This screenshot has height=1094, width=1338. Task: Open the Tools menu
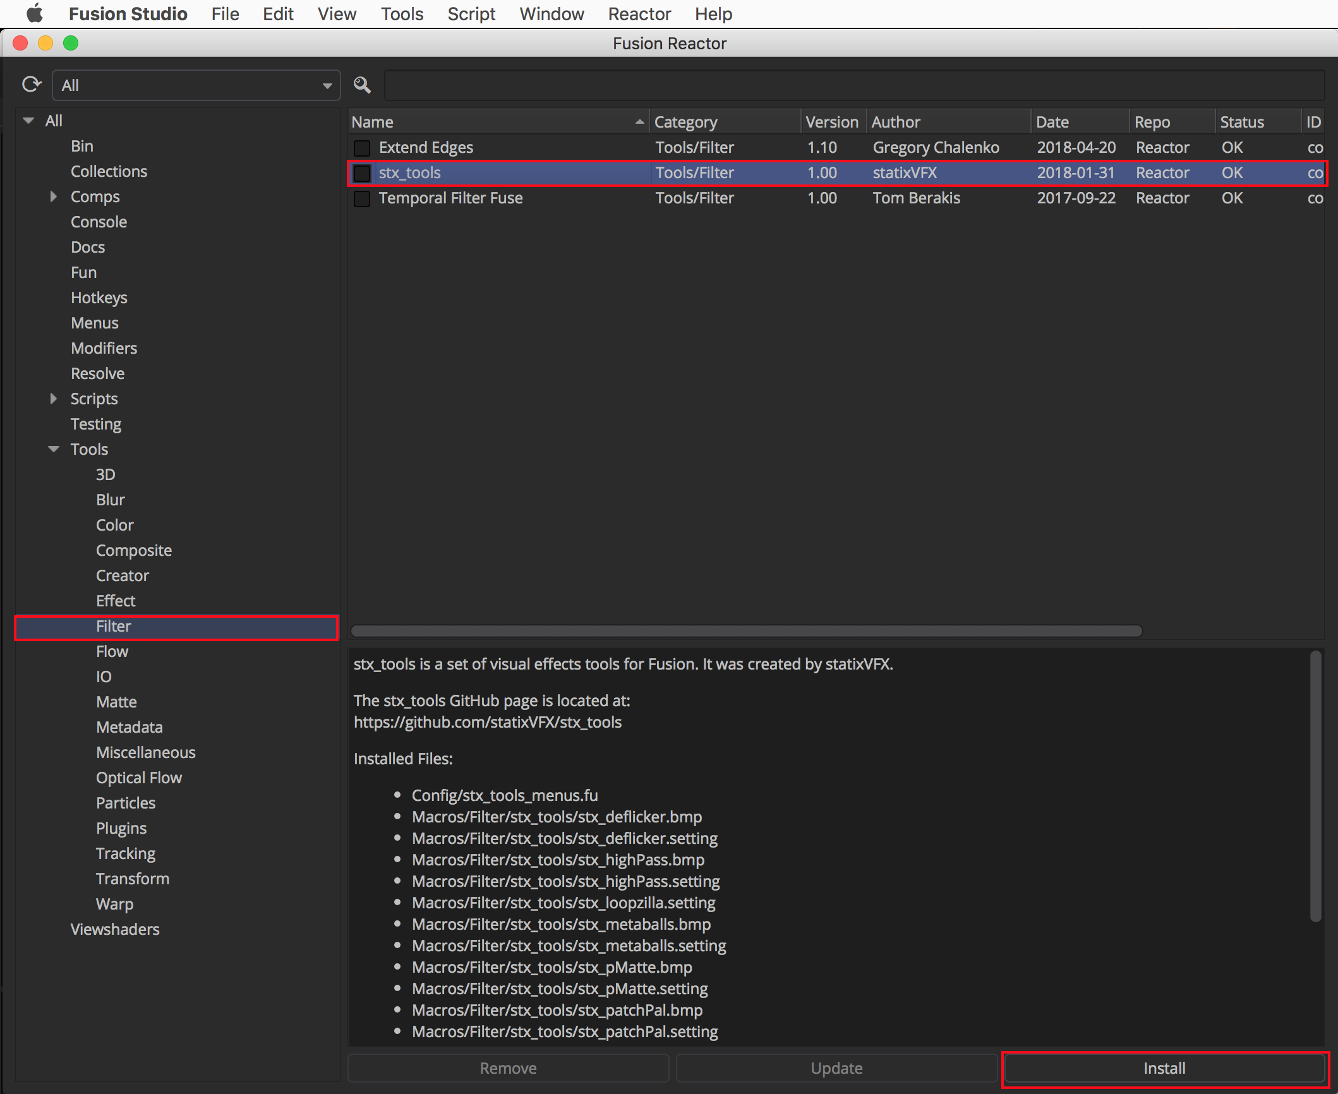pyautogui.click(x=402, y=13)
